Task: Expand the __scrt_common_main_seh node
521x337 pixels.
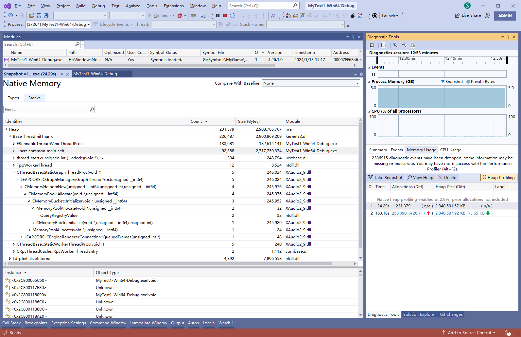Action: coord(13,151)
